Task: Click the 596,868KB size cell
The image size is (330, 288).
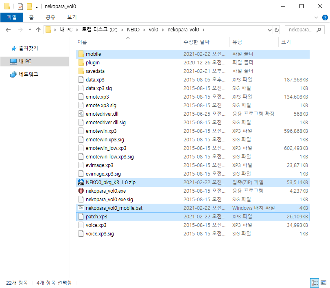Action: click(296, 131)
